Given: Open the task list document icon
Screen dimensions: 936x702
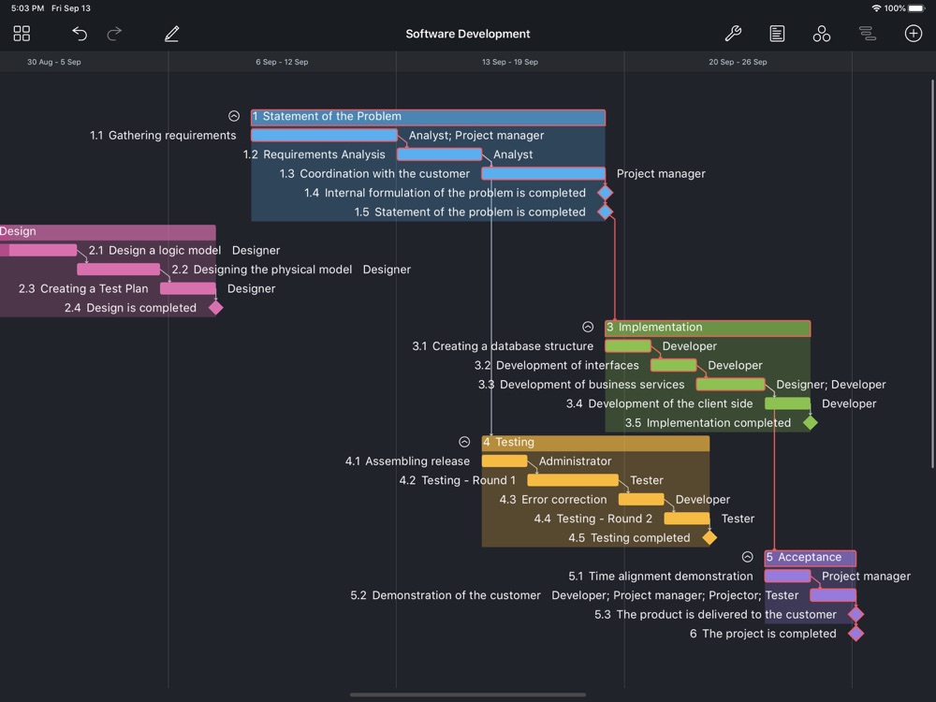Looking at the screenshot, I should 777,34.
